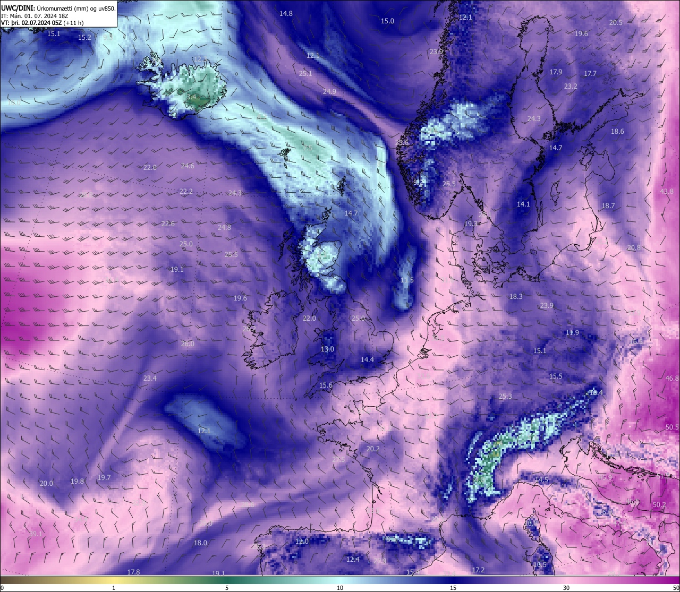This screenshot has height=592, width=680.
Task: Click the 22.6 value label
Action: click(168, 224)
